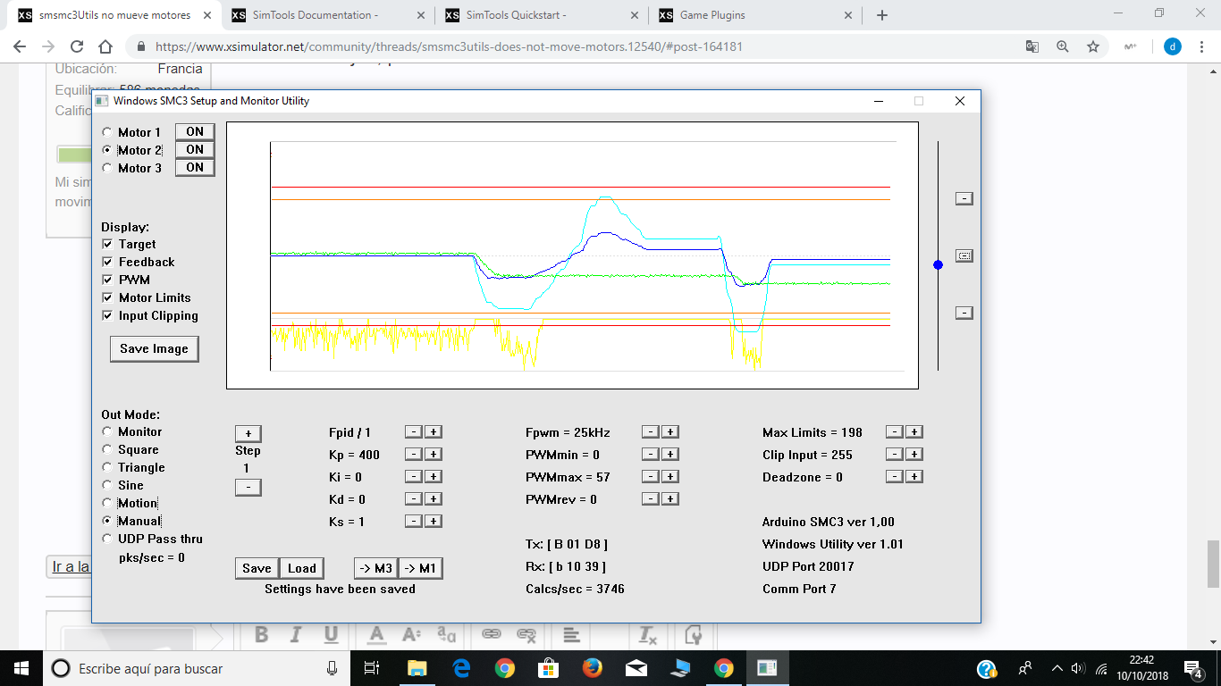Increase Max Limits value
This screenshot has height=686, width=1221.
914,431
